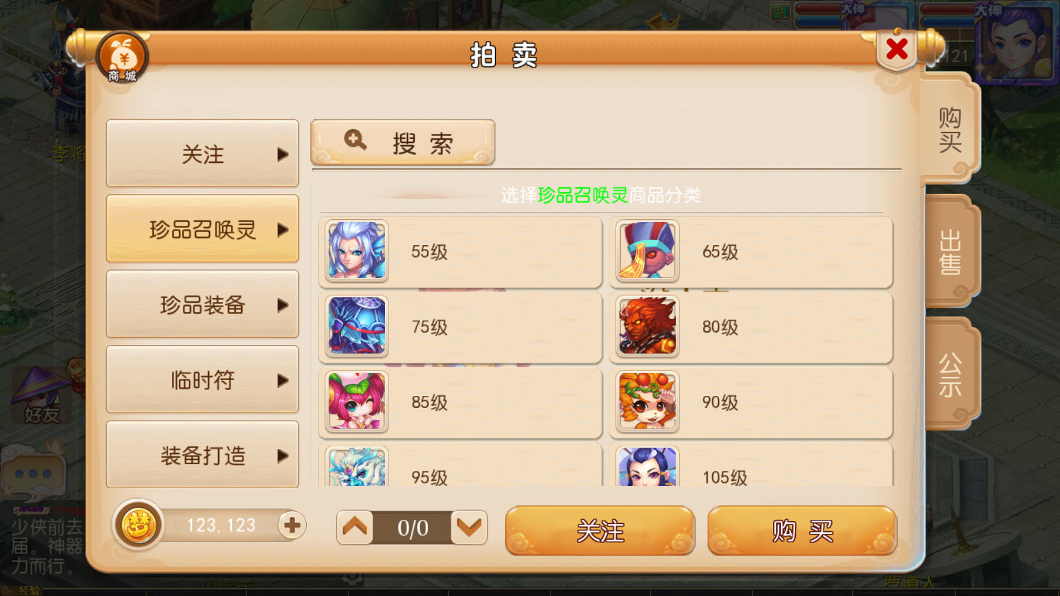Switch to the 公示 side tab
This screenshot has height=596, width=1060.
[950, 375]
